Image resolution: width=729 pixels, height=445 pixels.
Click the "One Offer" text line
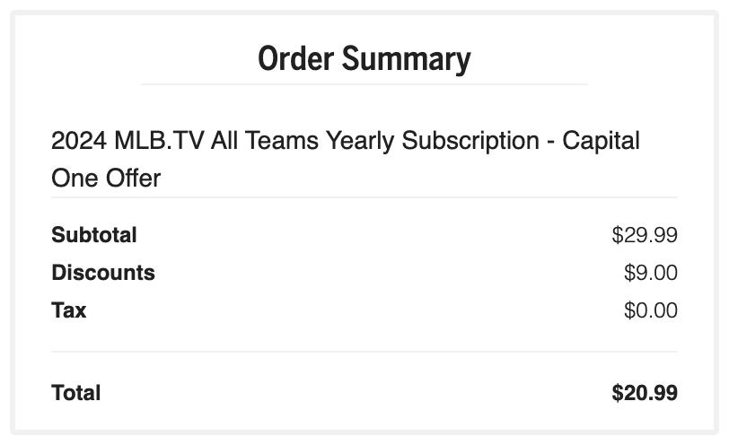106,178
